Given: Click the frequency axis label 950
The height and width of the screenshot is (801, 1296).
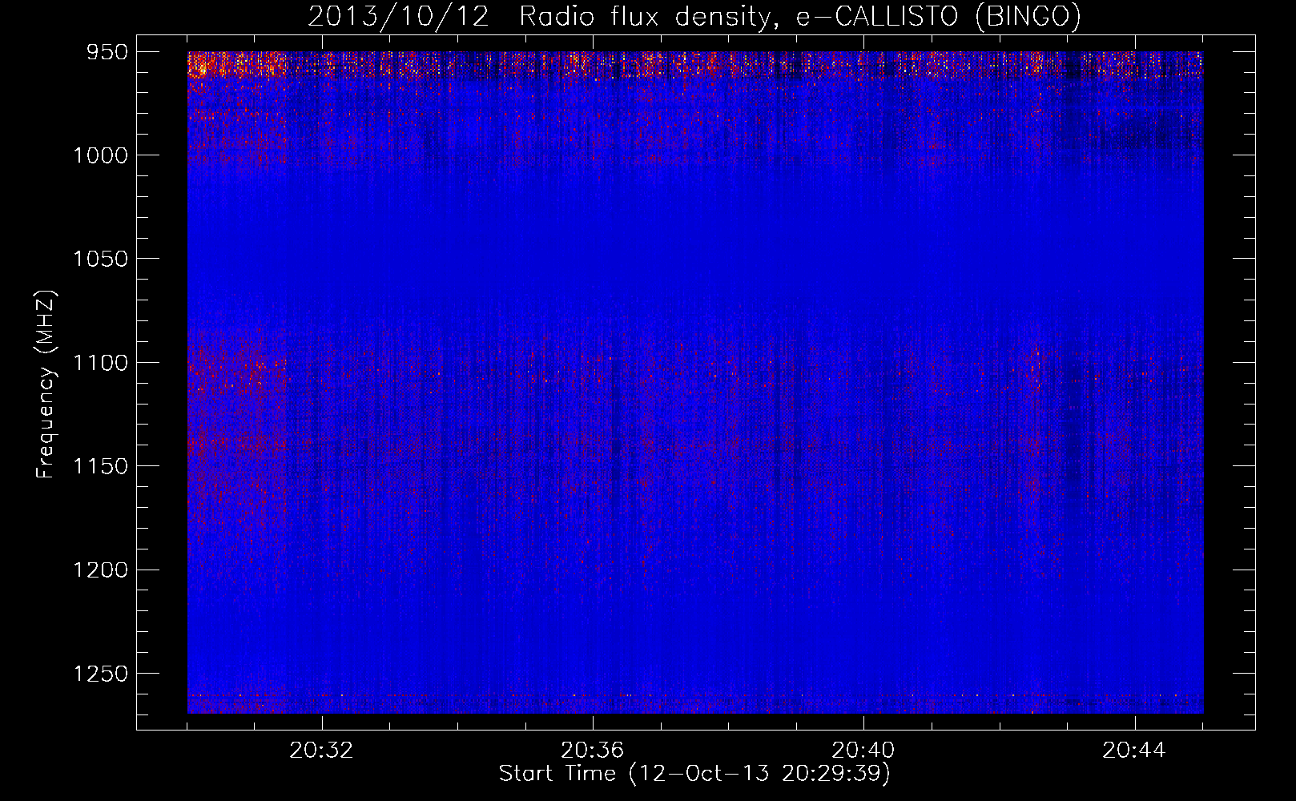Looking at the screenshot, I should click(108, 52).
